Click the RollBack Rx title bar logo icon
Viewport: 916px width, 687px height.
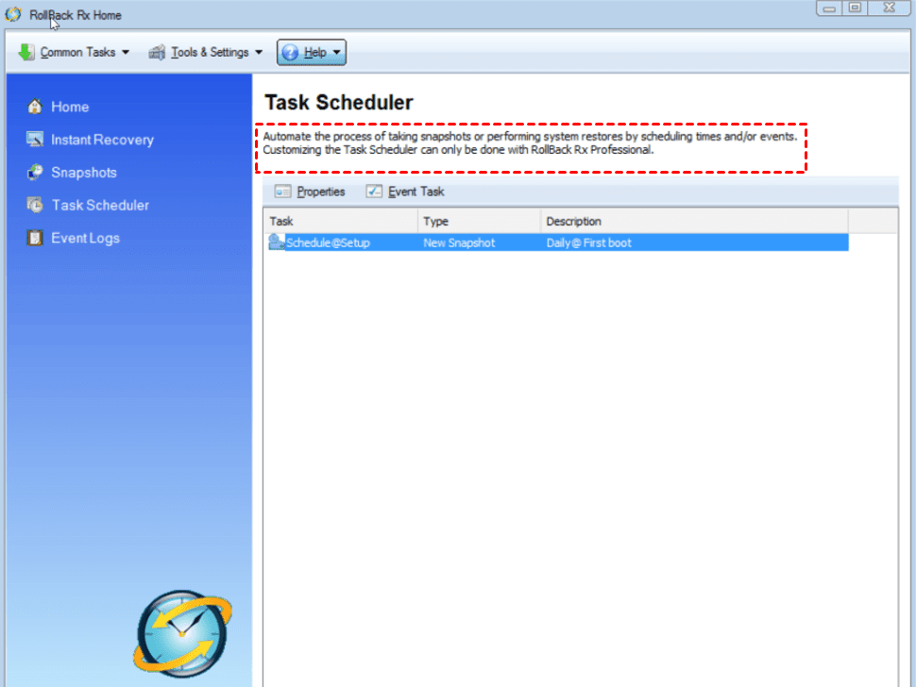coord(13,14)
